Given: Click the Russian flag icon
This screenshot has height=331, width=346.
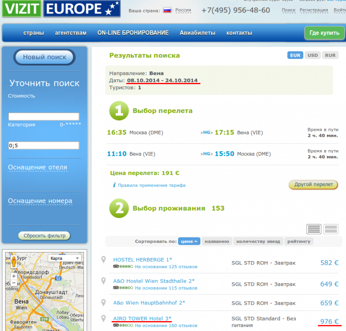Looking at the screenshot, I should pos(167,10).
